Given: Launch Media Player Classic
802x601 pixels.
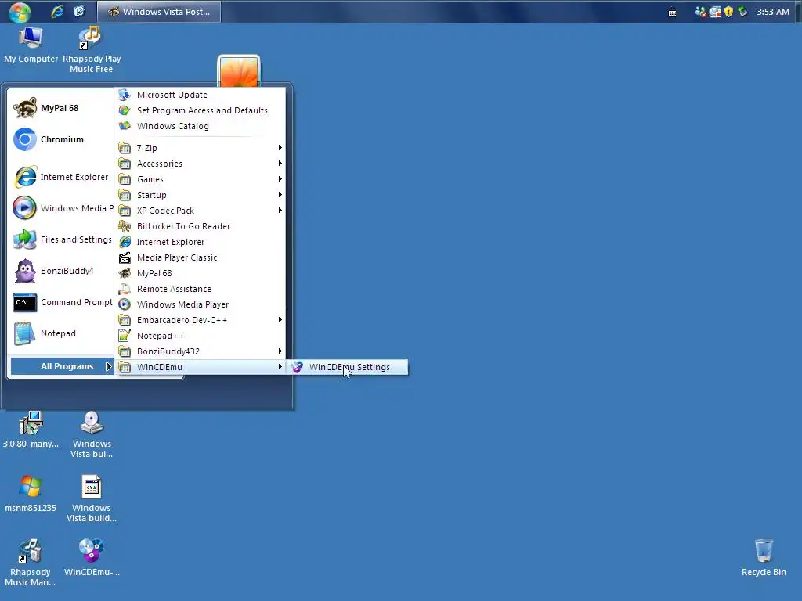Looking at the screenshot, I should tap(200, 257).
